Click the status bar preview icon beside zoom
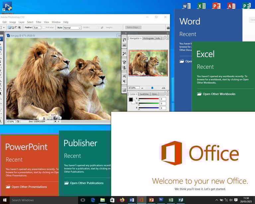 18,122
